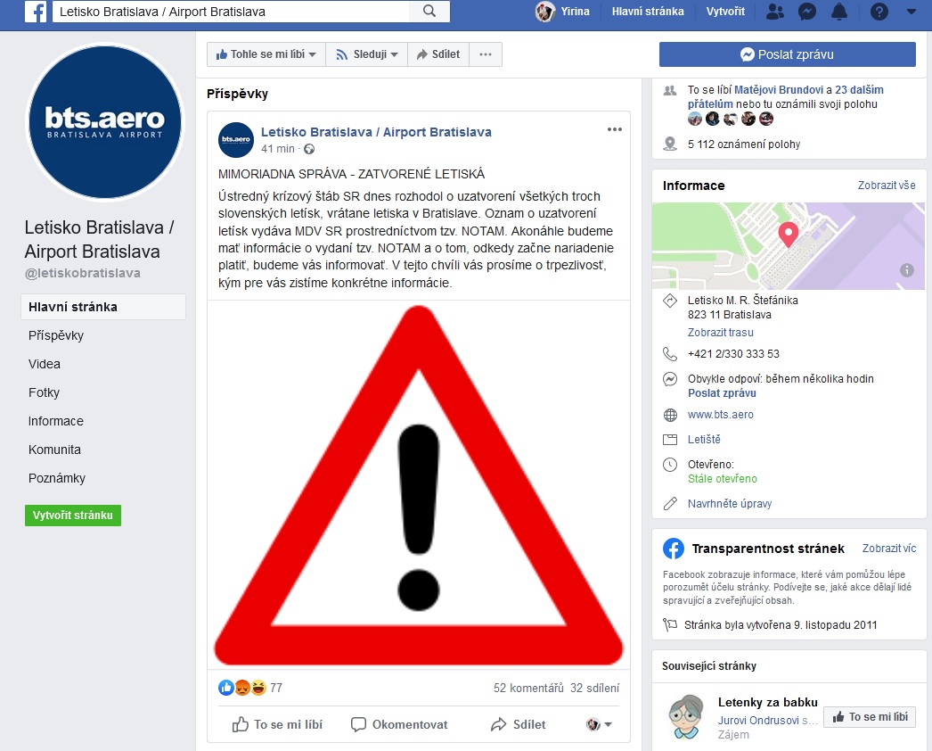The height and width of the screenshot is (751, 932).
Task: Select Komunita in the left sidebar
Action: (x=54, y=450)
